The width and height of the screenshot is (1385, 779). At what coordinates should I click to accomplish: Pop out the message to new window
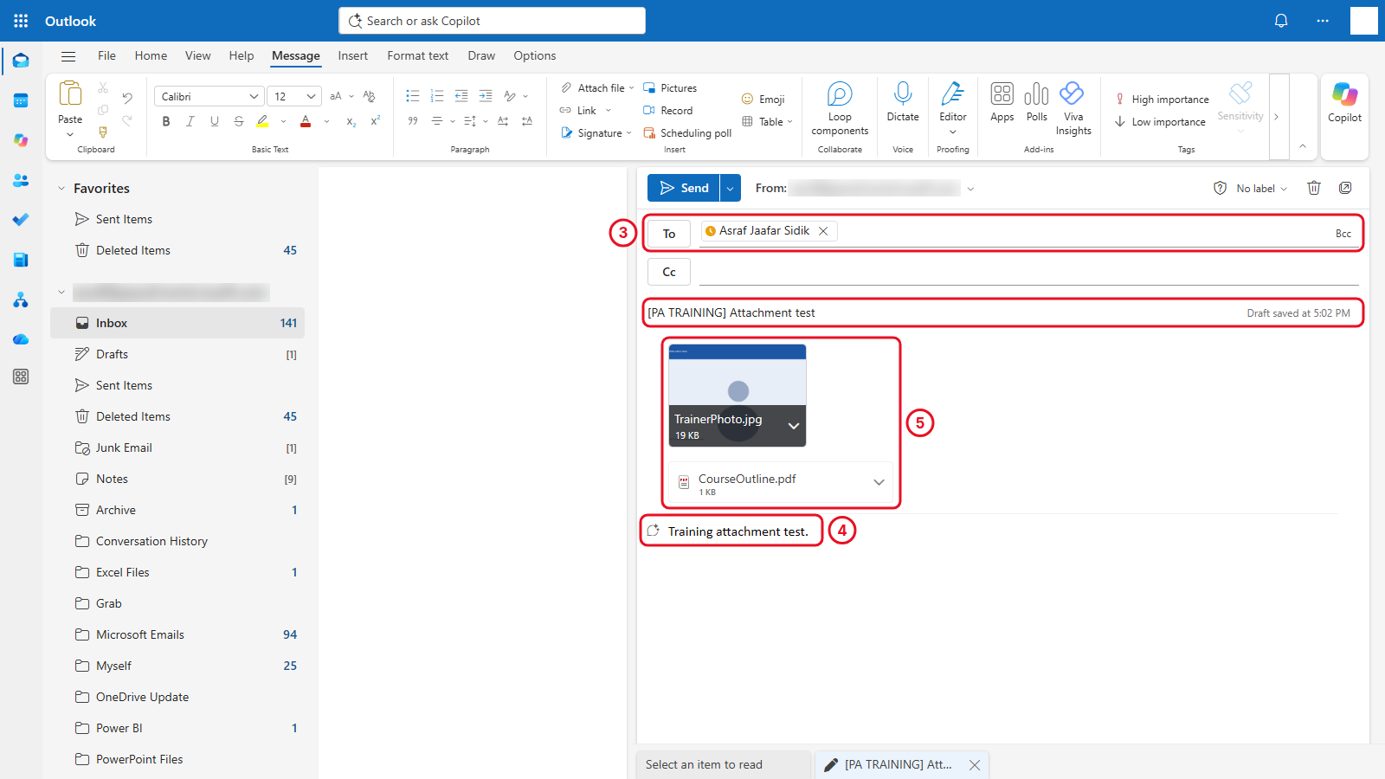(x=1345, y=188)
